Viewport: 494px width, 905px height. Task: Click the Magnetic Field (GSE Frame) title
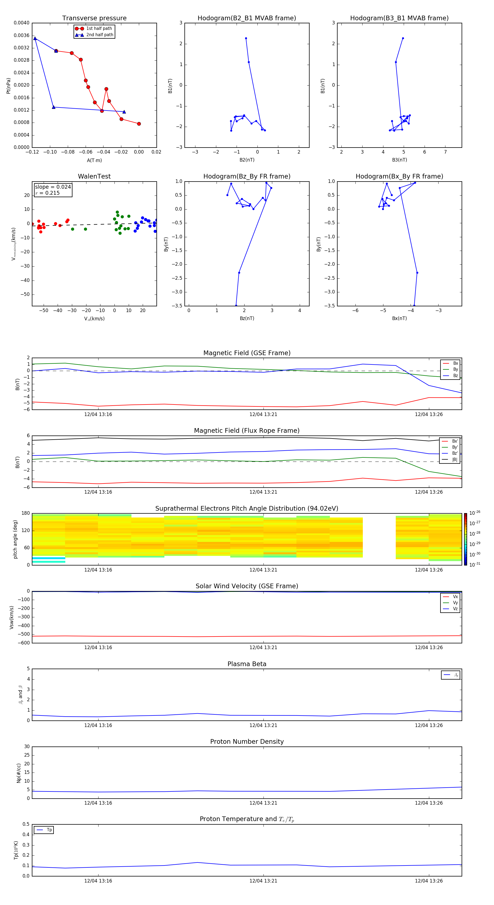(x=247, y=353)
